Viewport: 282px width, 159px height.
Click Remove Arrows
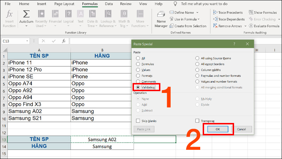point(227,26)
